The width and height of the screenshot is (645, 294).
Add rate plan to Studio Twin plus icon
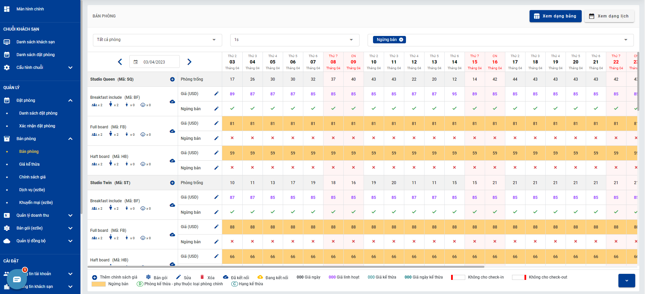(x=172, y=183)
